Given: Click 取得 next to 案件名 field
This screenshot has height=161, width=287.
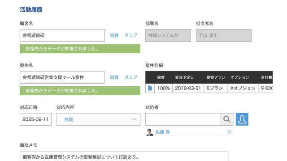Looking at the screenshot, I should [x=114, y=77].
